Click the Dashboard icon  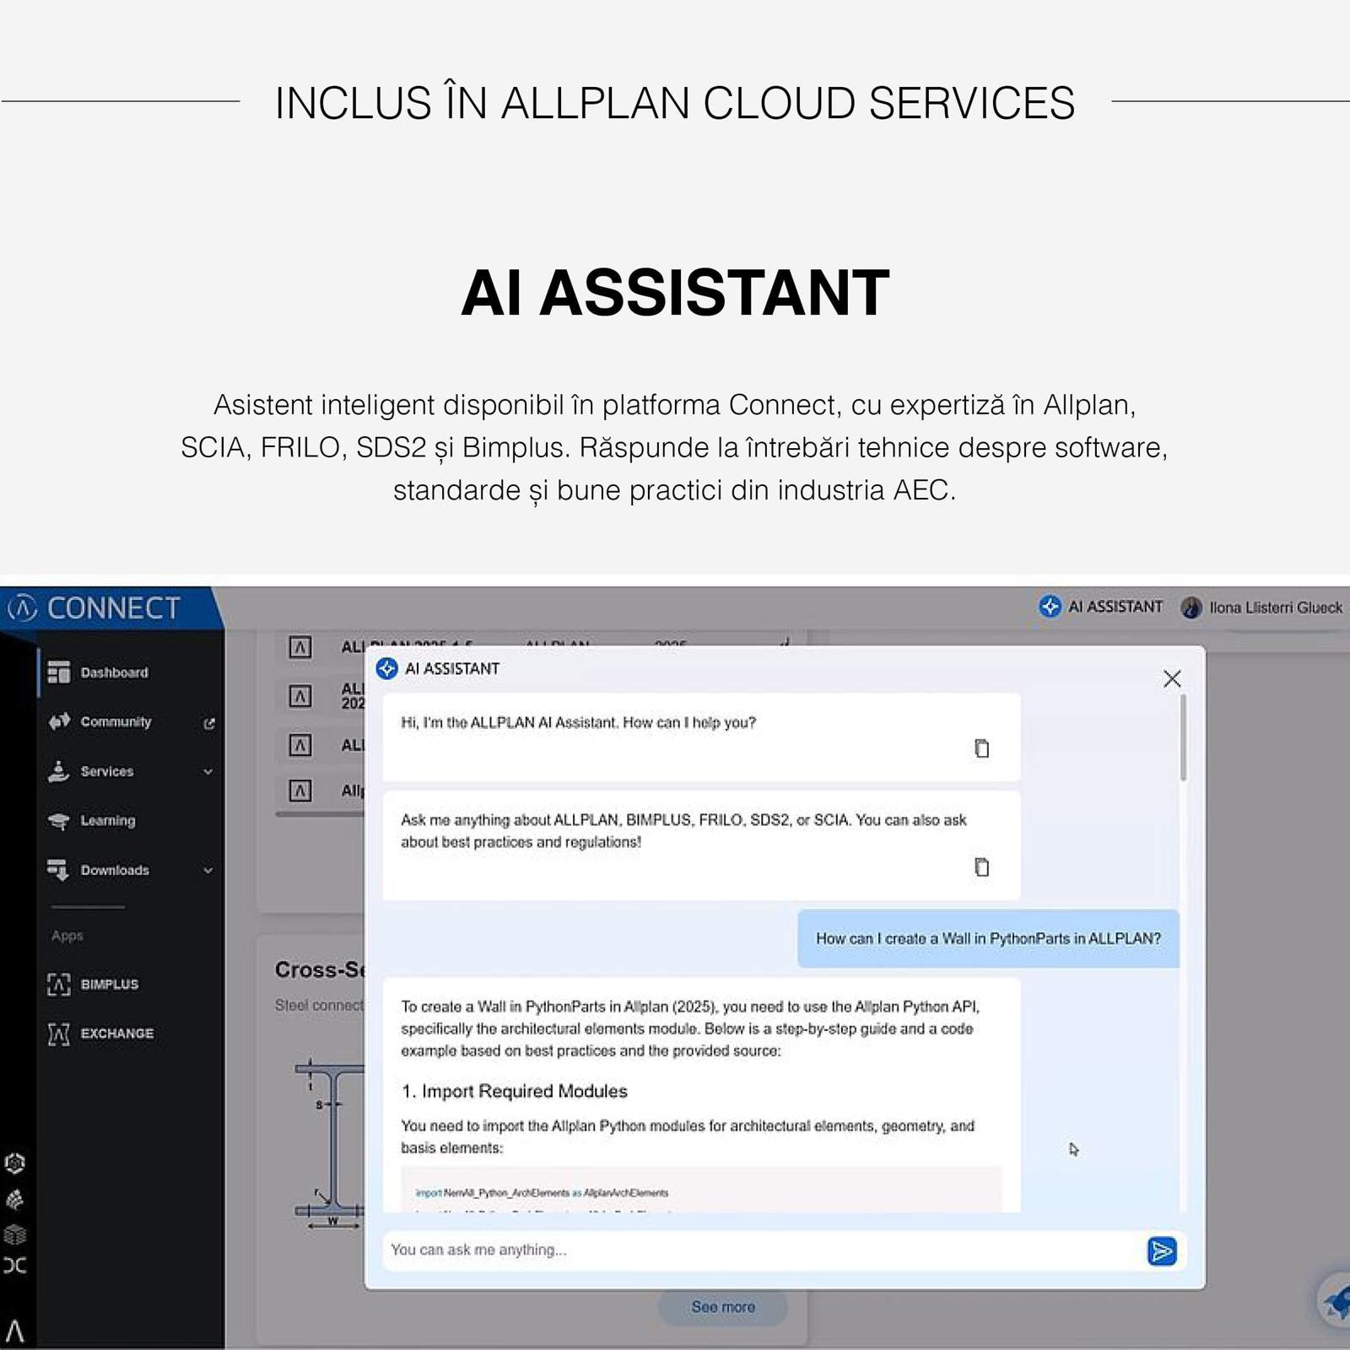tap(59, 672)
